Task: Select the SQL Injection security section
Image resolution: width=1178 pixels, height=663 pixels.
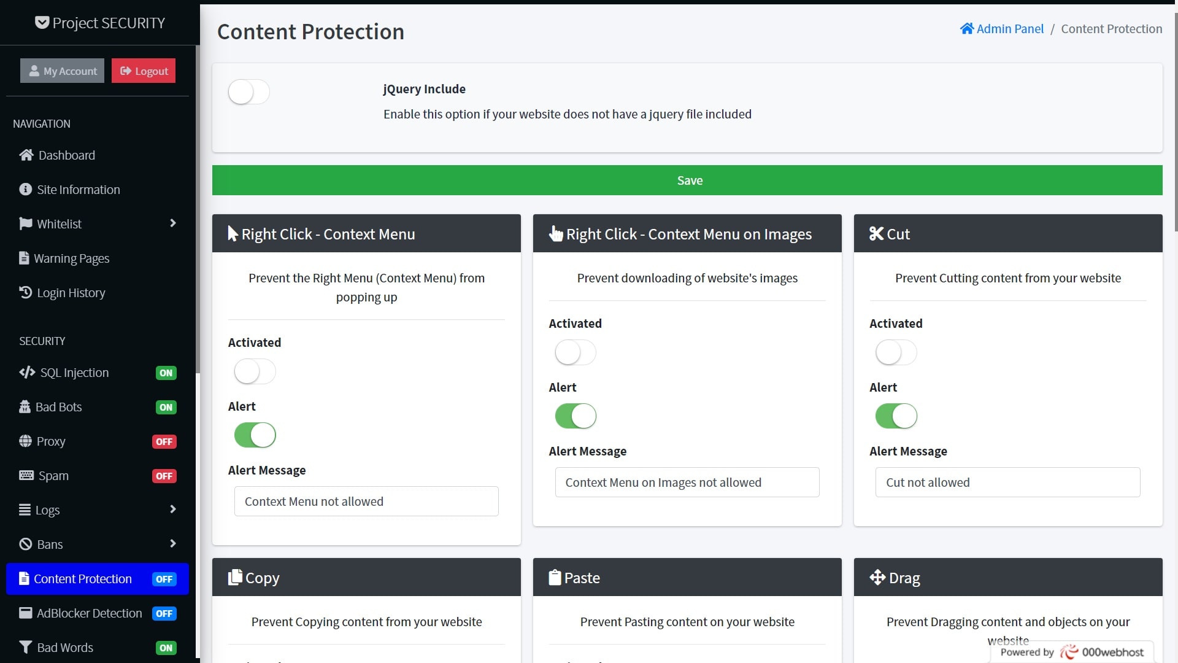Action: click(74, 372)
